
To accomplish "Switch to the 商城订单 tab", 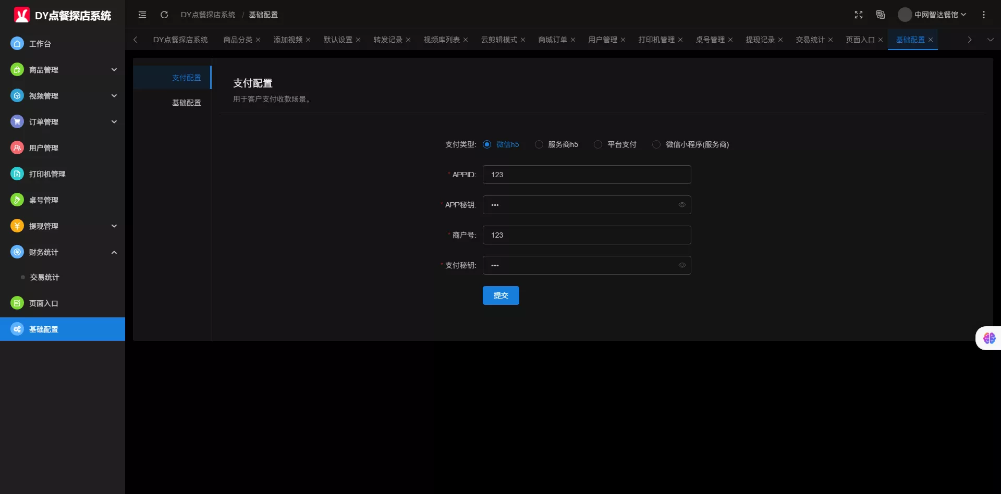I will 553,40.
